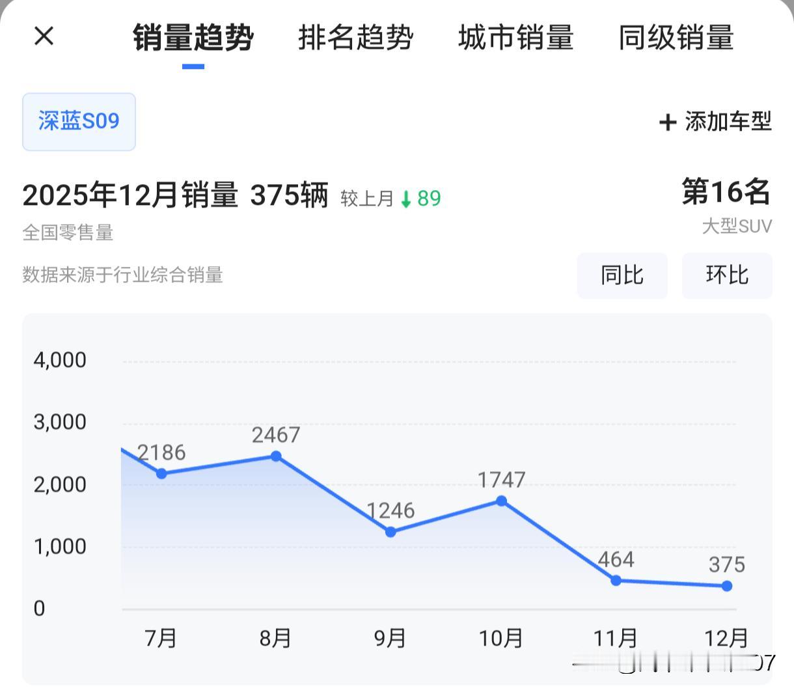794x690 pixels.
Task: Select the 9月 data point labeled 1246
Action: click(390, 532)
